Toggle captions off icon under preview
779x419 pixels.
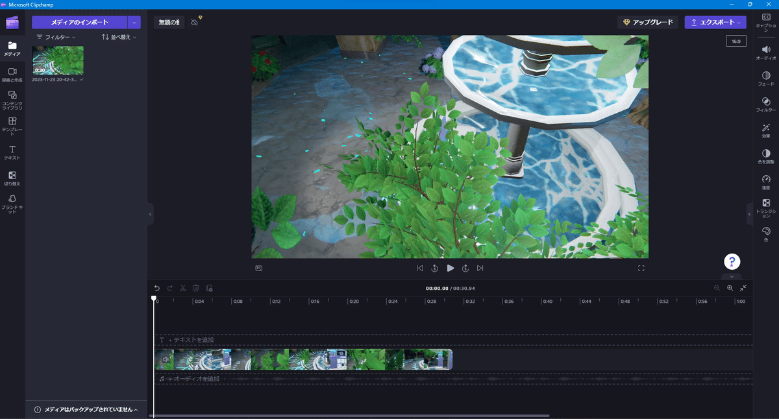click(x=259, y=268)
